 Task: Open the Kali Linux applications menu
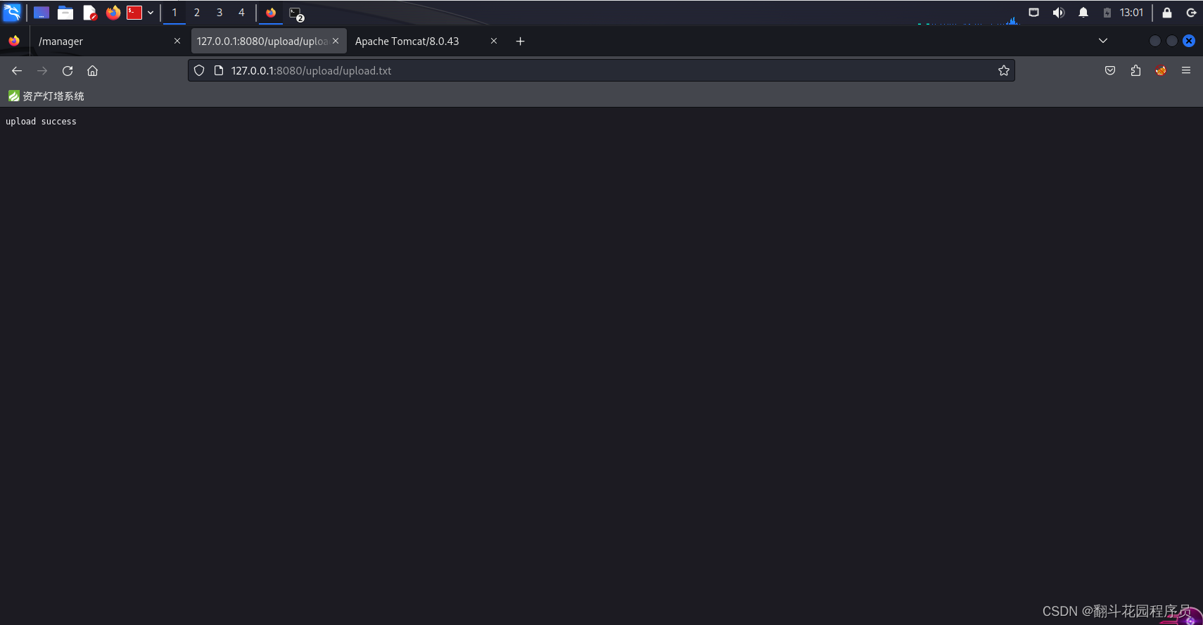click(12, 13)
